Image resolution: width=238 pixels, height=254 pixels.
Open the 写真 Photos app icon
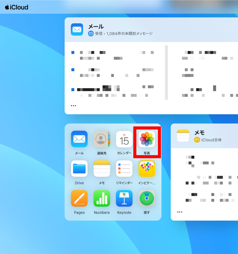pos(147,139)
